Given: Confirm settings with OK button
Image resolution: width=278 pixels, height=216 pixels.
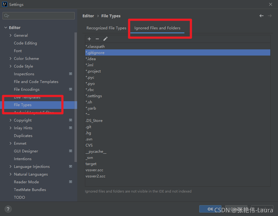Looking at the screenshot, I should pos(210,209).
